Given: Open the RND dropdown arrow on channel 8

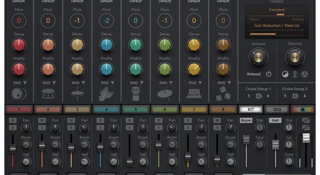Looking at the screenshot, I should (x=229, y=82).
